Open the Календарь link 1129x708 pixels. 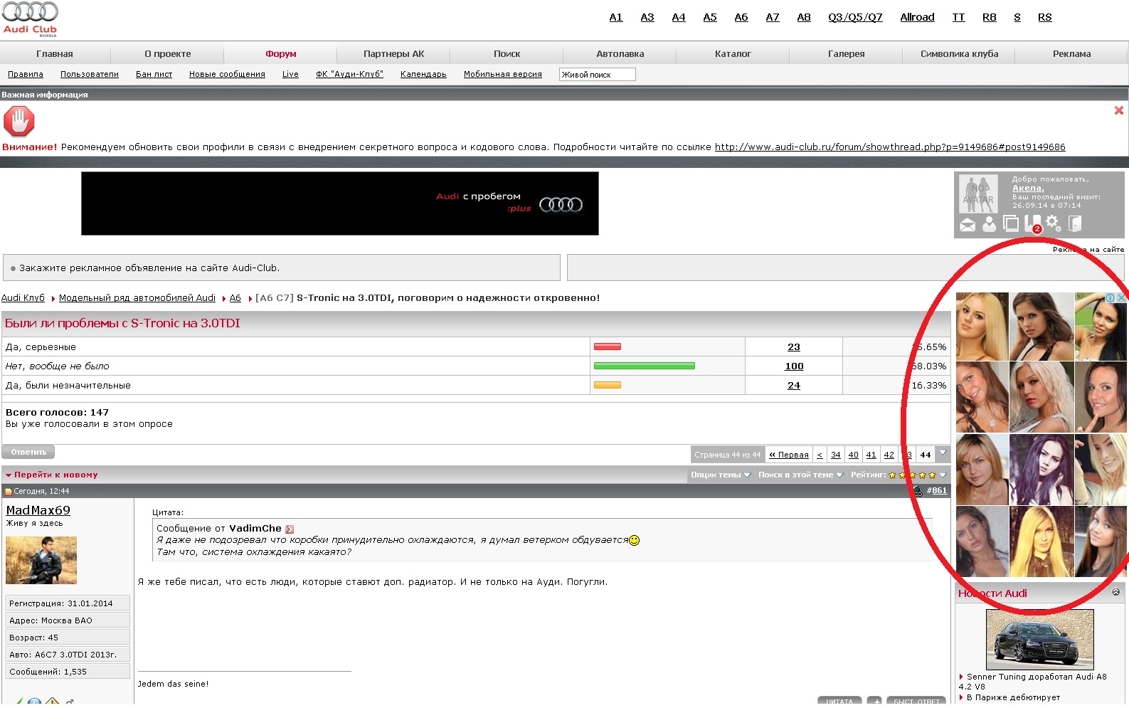pos(423,74)
